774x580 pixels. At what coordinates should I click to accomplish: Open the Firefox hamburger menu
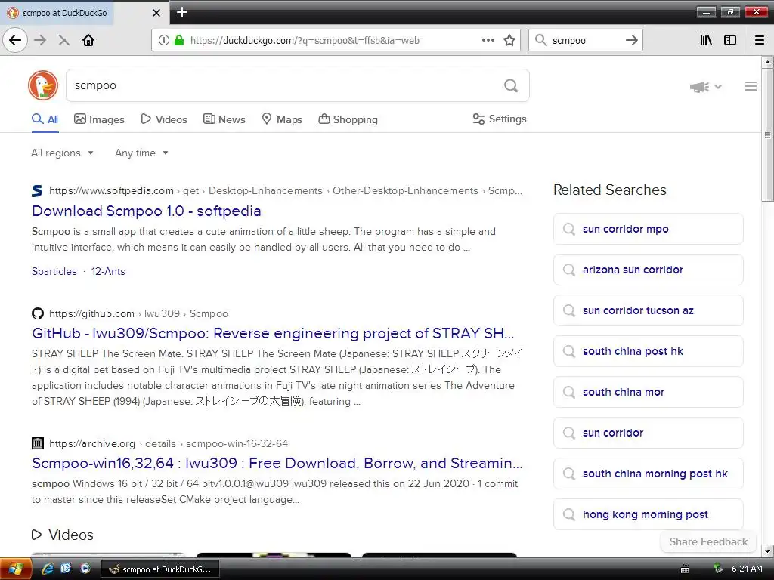tap(760, 41)
